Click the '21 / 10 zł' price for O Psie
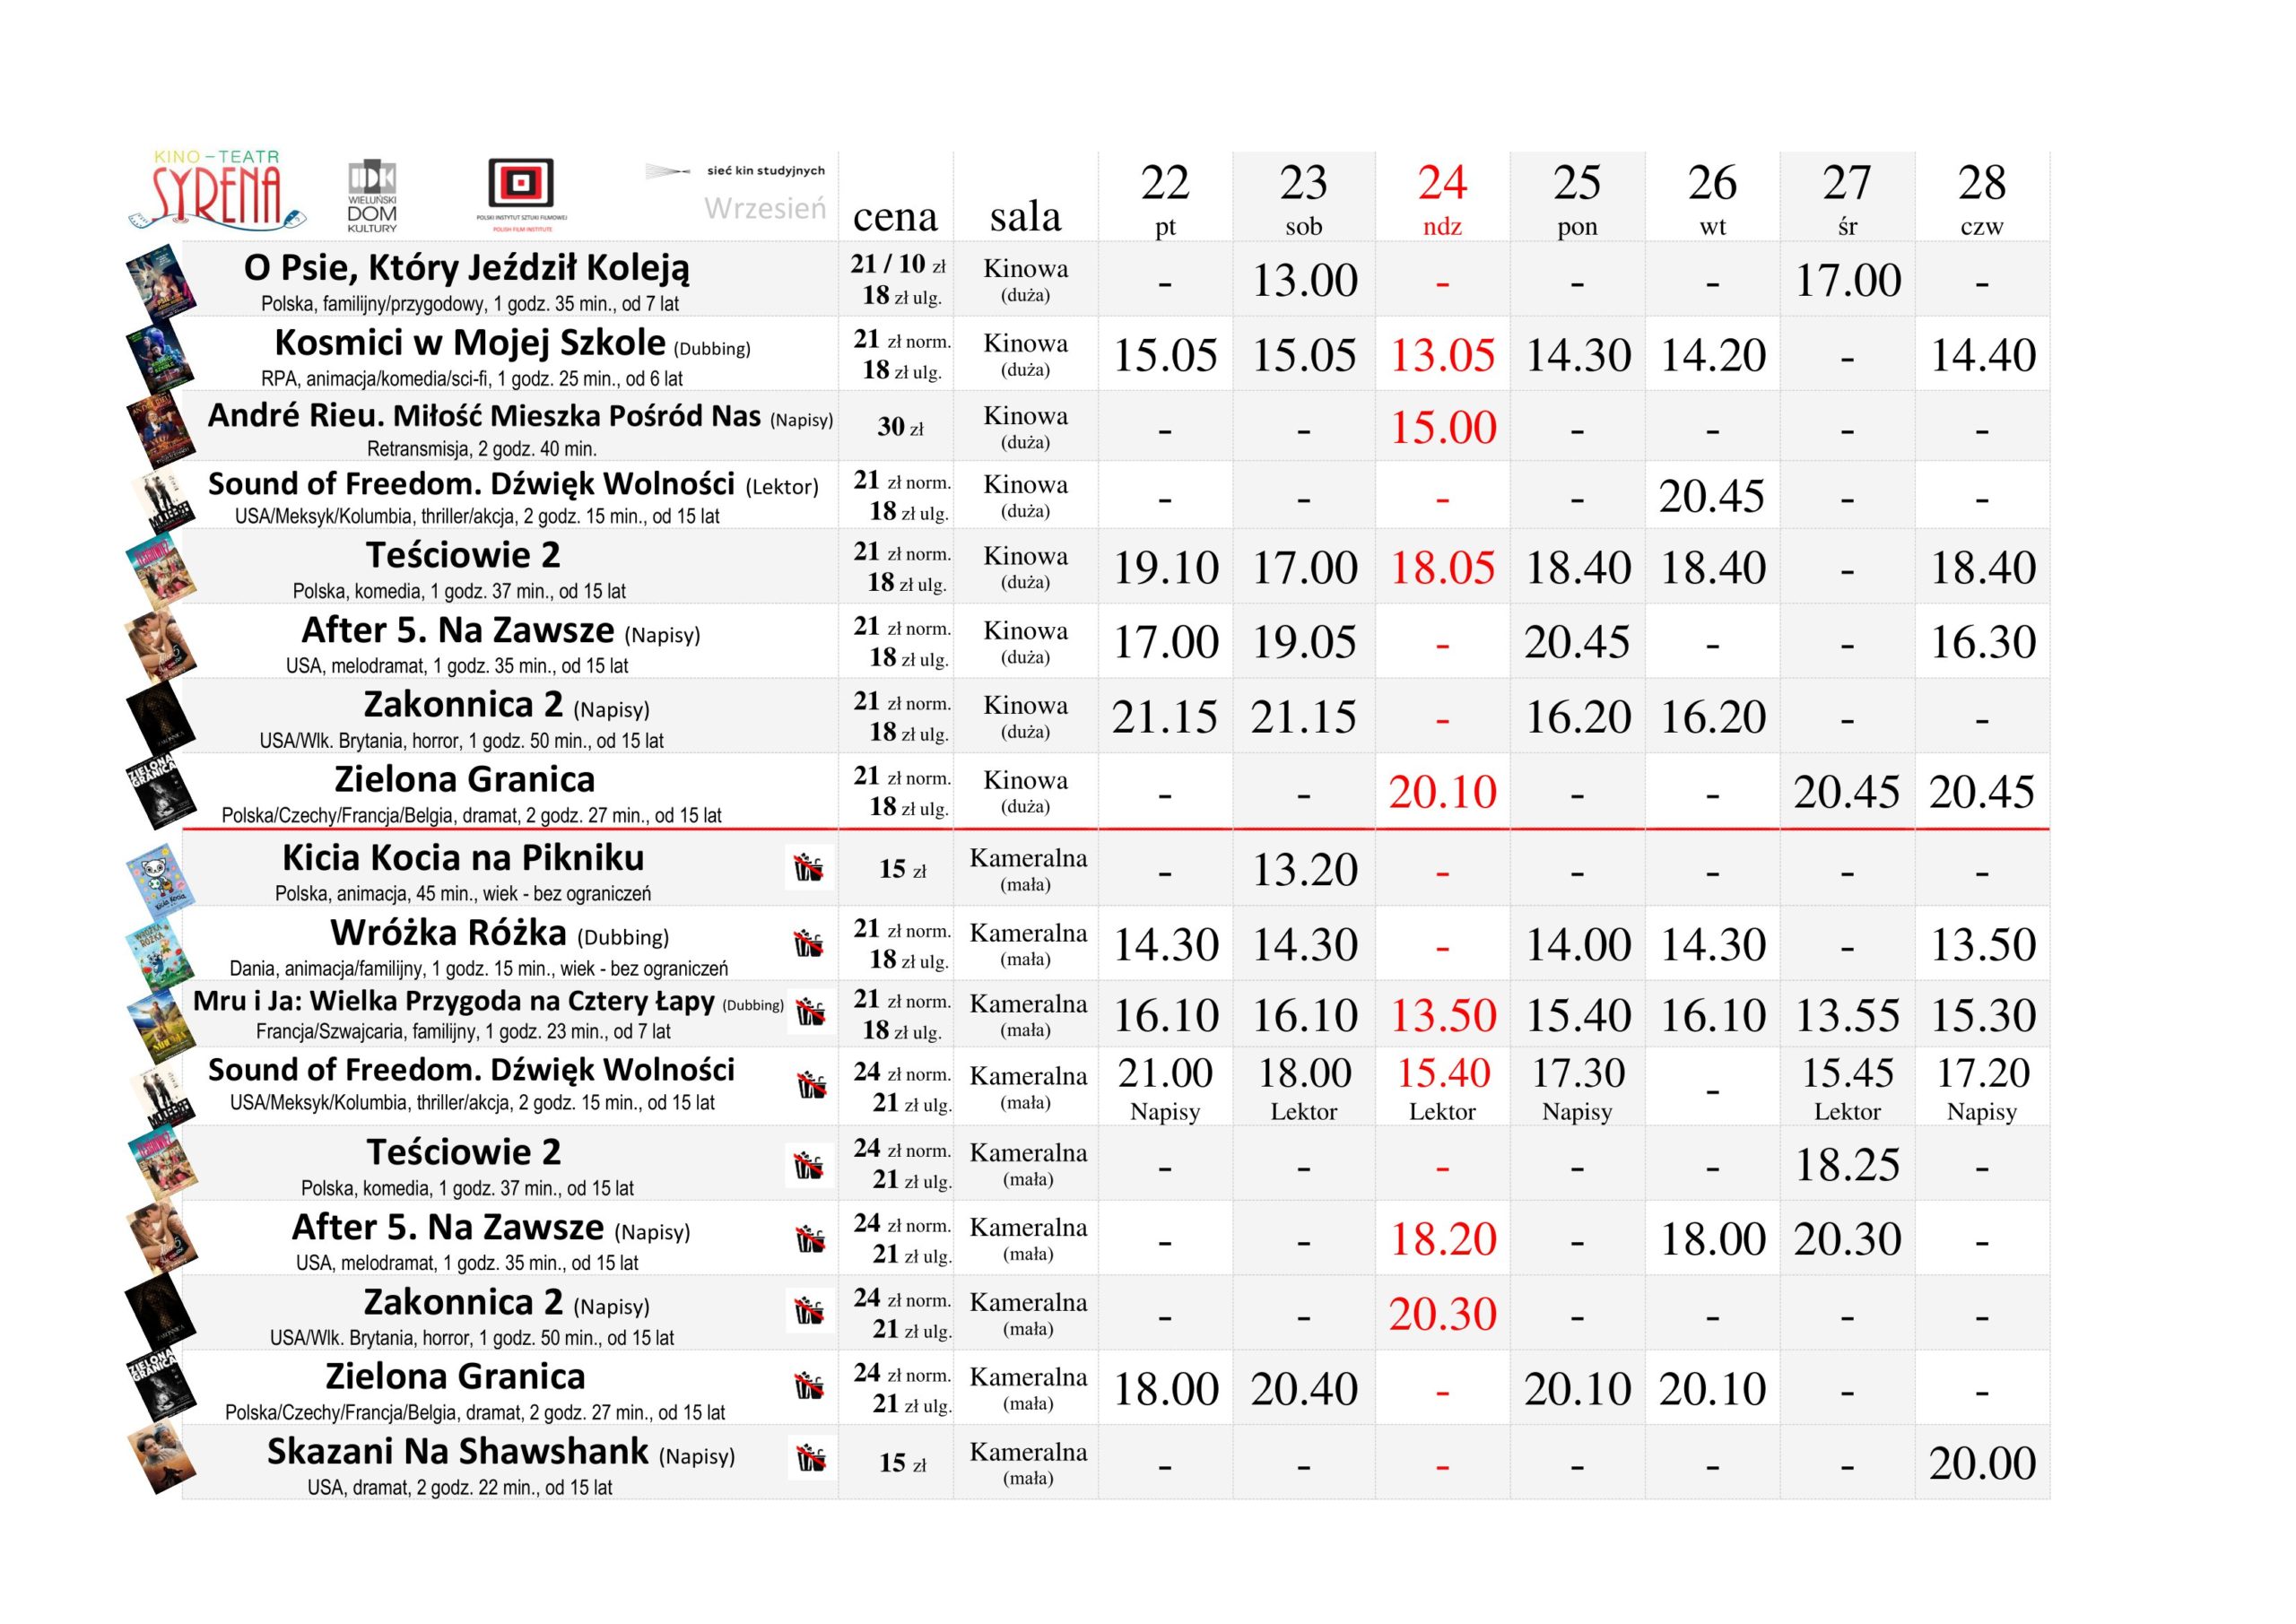 898,264
